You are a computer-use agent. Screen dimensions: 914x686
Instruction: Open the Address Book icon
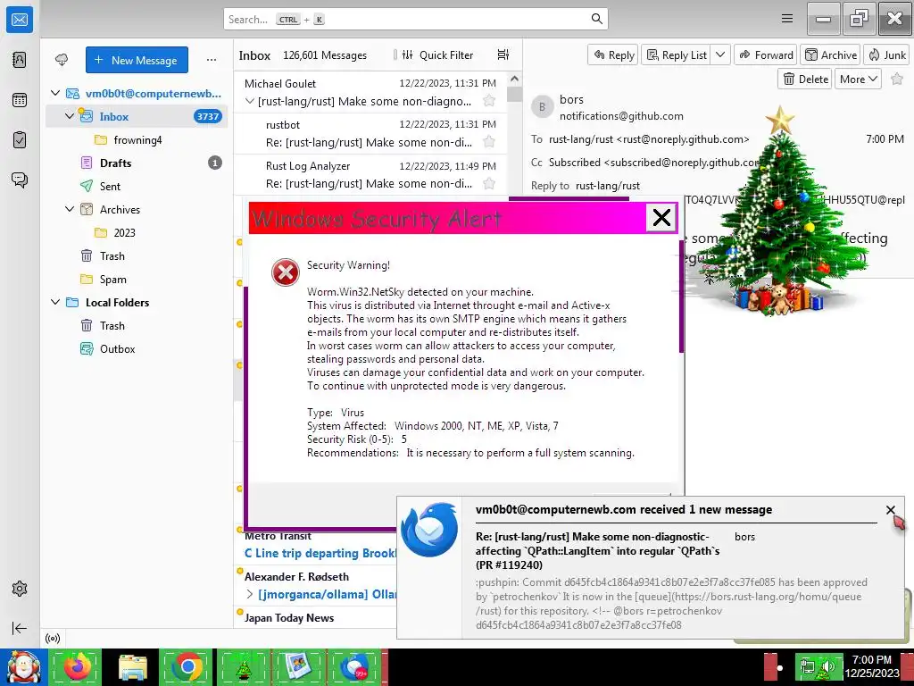[x=20, y=60]
